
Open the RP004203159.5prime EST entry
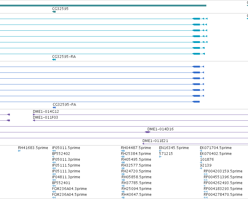pyautogui.click(x=223, y=171)
